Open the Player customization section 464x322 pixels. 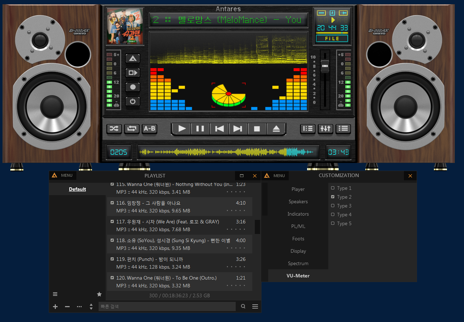(x=298, y=189)
